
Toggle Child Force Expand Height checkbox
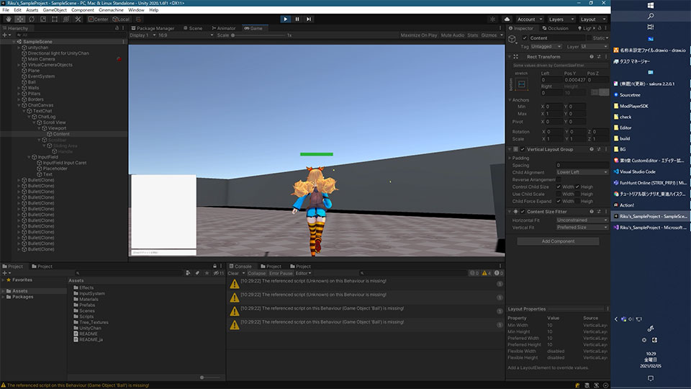(577, 201)
